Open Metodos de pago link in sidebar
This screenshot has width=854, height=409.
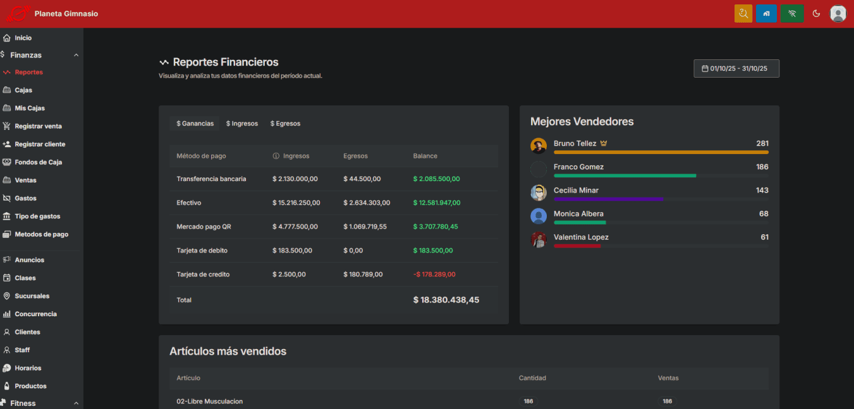pyautogui.click(x=41, y=234)
